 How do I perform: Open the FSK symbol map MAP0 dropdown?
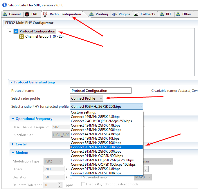click(x=143, y=177)
